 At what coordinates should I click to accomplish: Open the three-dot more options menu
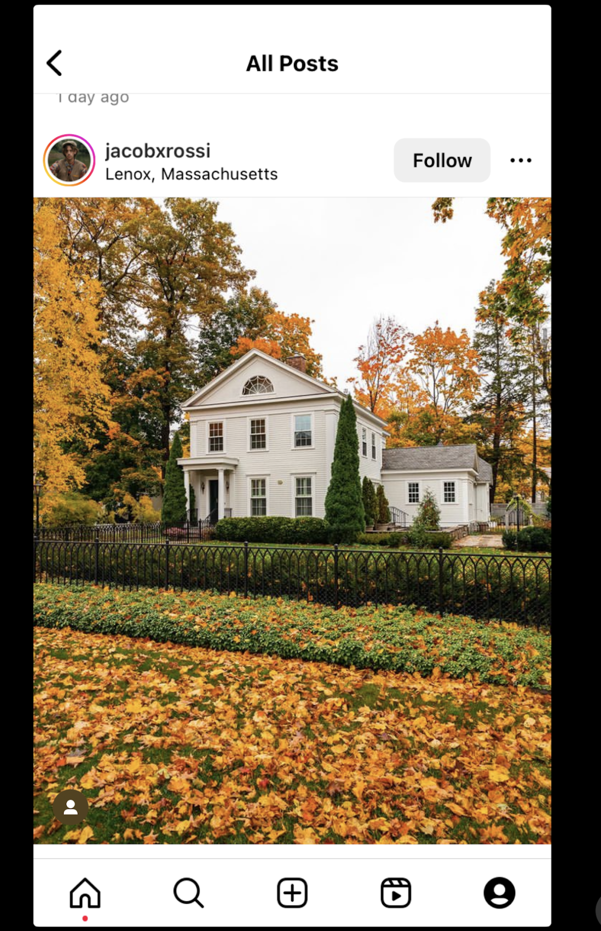click(x=520, y=160)
